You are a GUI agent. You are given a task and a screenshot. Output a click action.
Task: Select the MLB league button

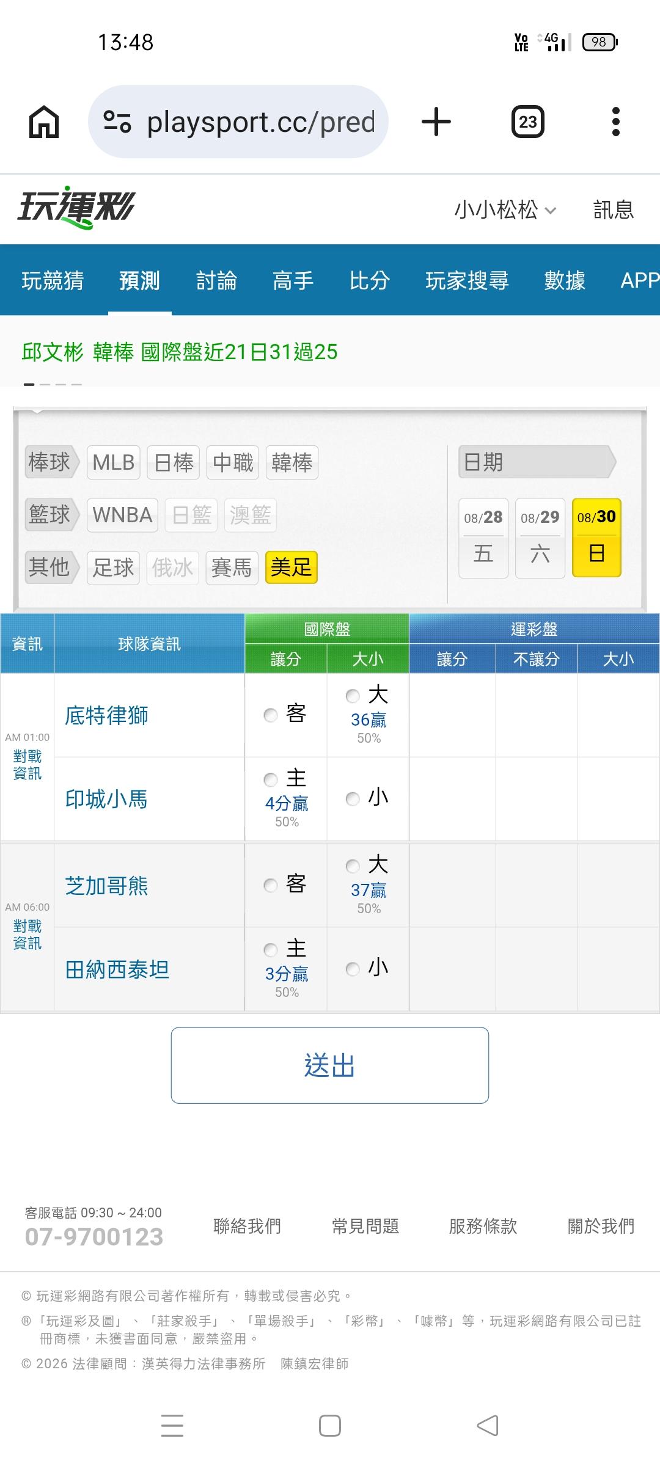coord(114,462)
